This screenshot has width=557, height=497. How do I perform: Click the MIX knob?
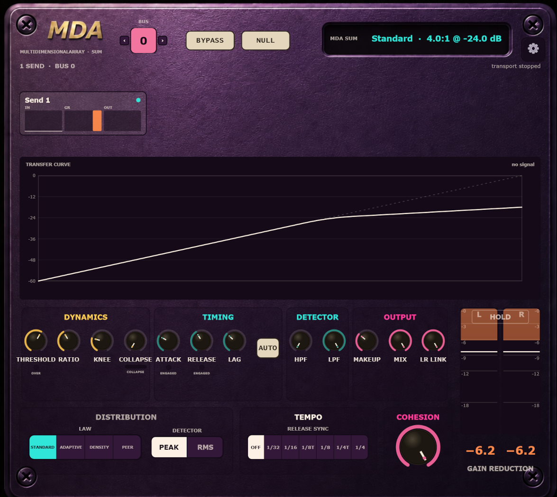[x=400, y=341]
